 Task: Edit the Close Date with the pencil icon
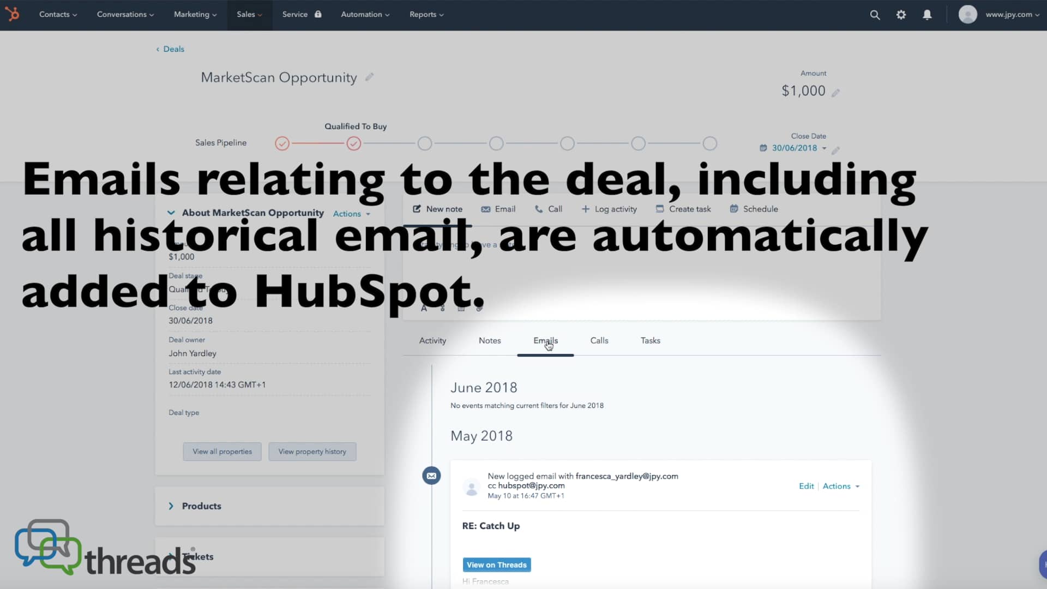click(835, 150)
